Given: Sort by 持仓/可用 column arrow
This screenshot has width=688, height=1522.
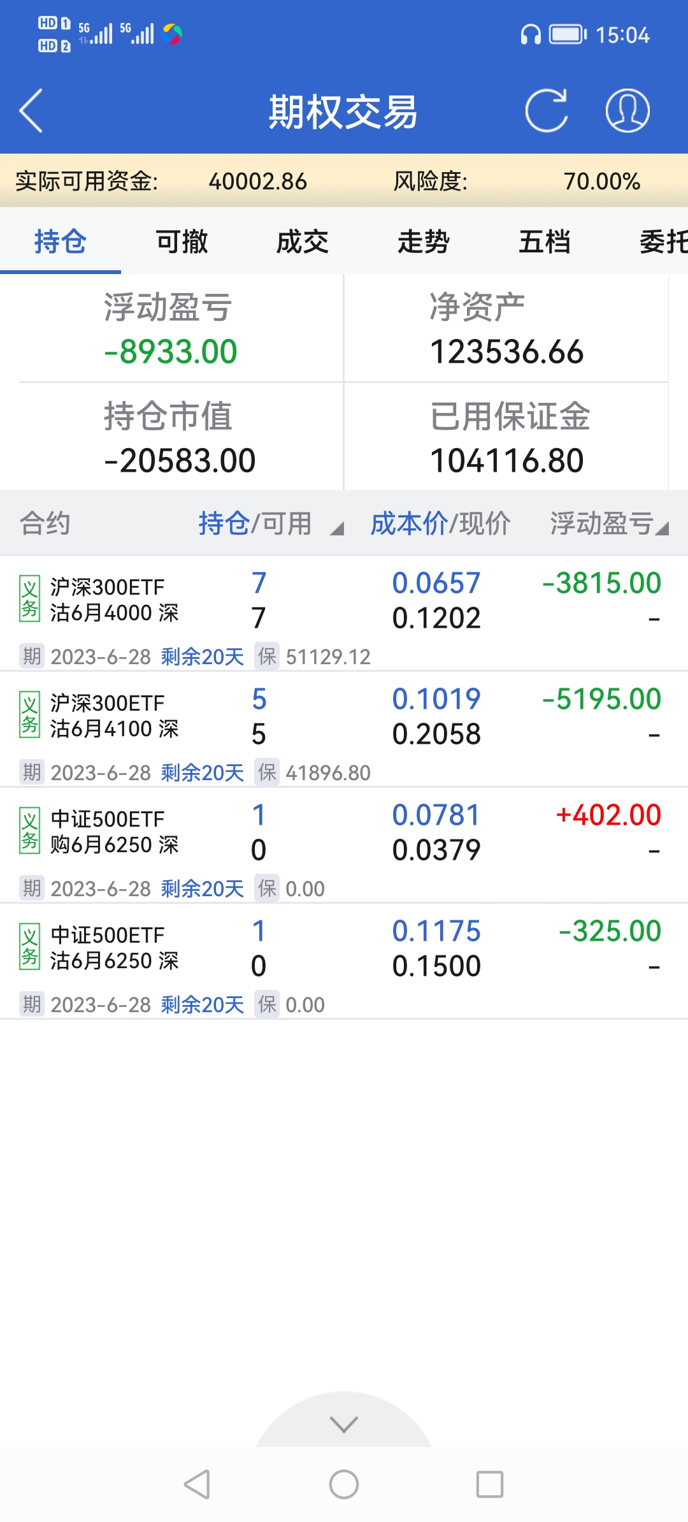Looking at the screenshot, I should pyautogui.click(x=337, y=528).
